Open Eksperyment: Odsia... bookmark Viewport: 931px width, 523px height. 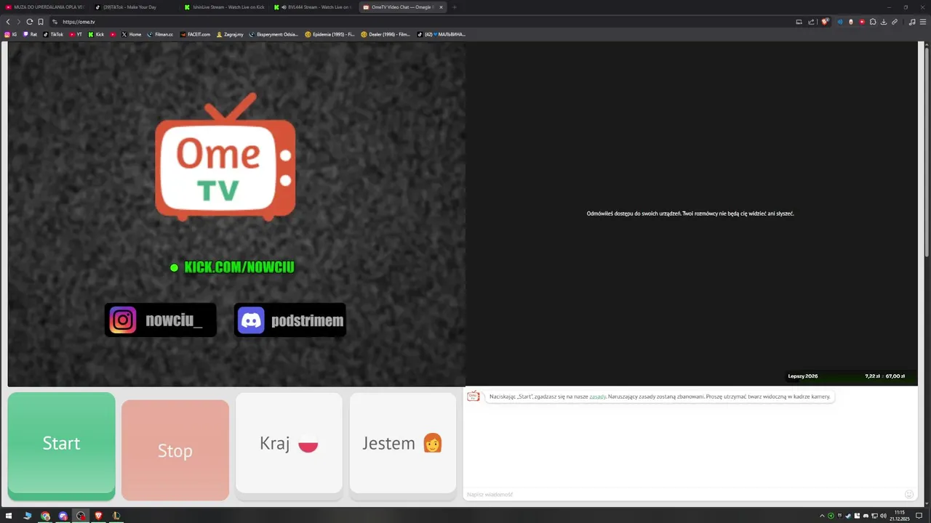point(273,34)
